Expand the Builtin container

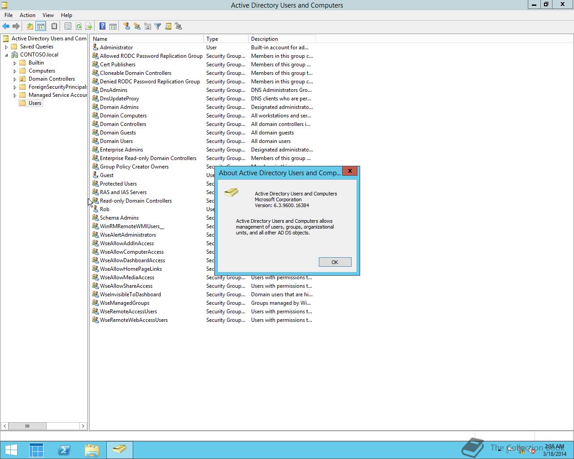(x=15, y=63)
